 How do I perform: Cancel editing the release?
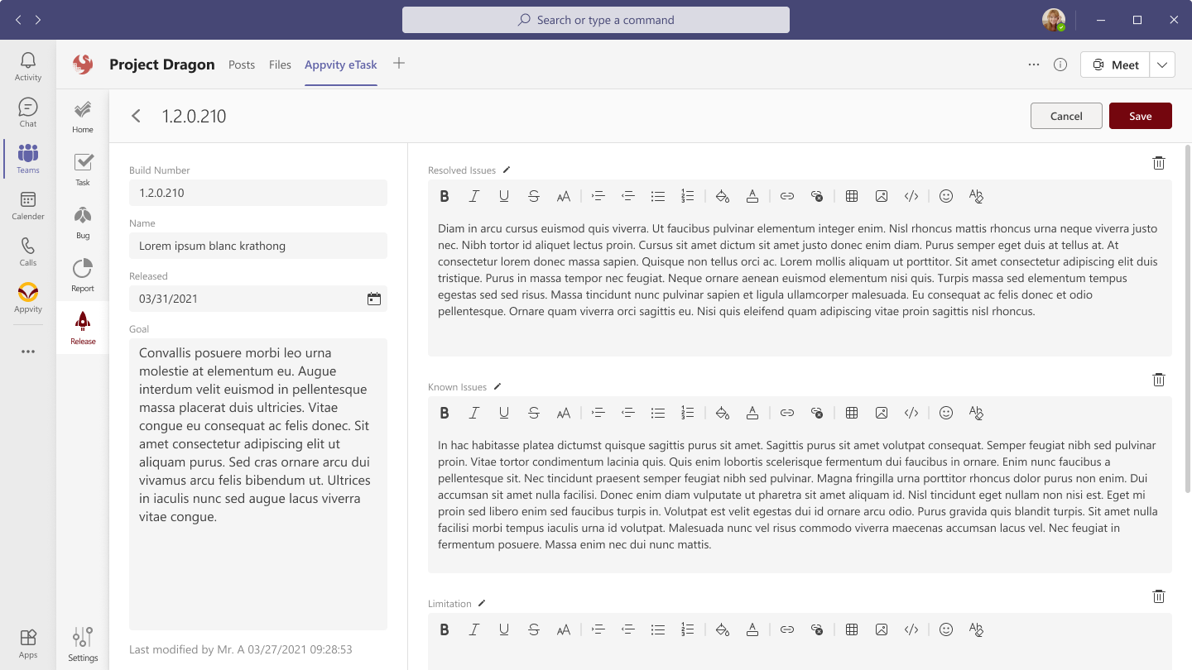[x=1066, y=116]
